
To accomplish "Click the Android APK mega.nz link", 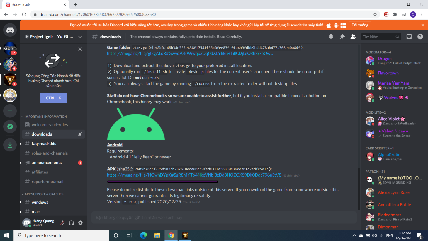I will [194, 175].
